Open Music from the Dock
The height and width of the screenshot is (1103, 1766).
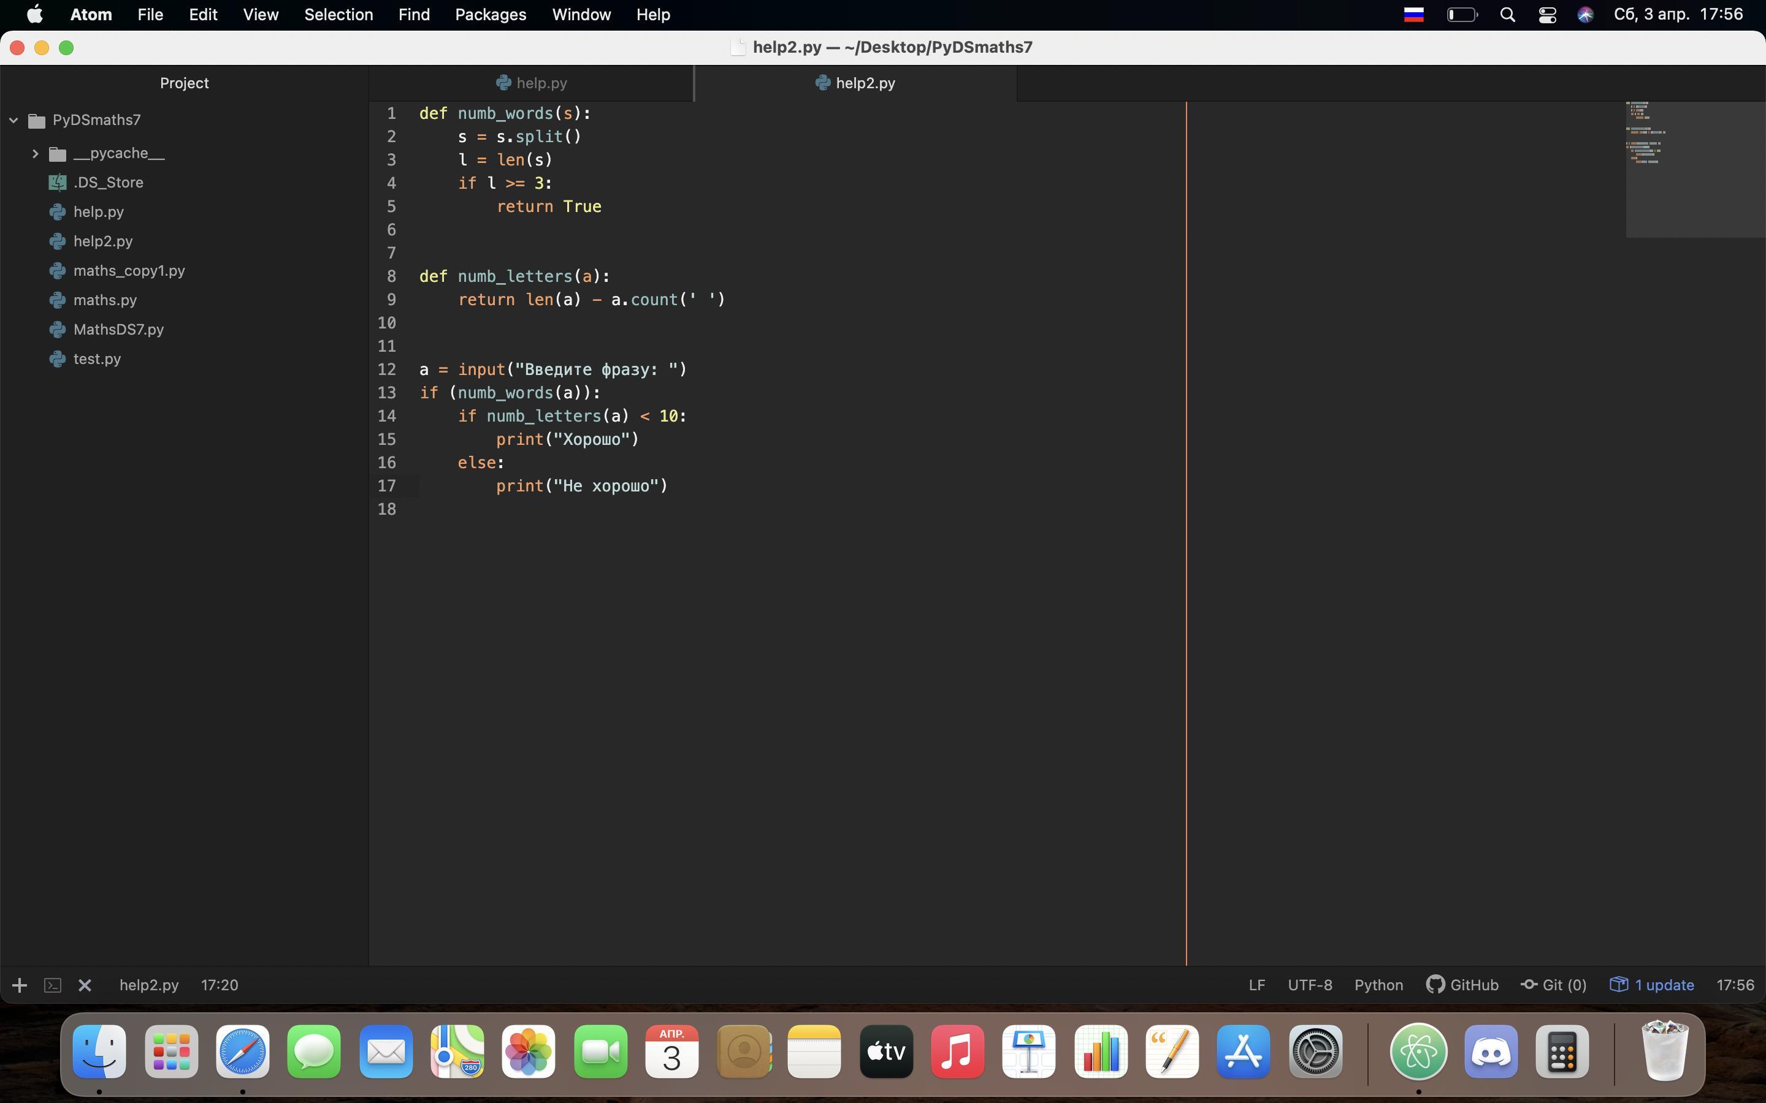[957, 1052]
